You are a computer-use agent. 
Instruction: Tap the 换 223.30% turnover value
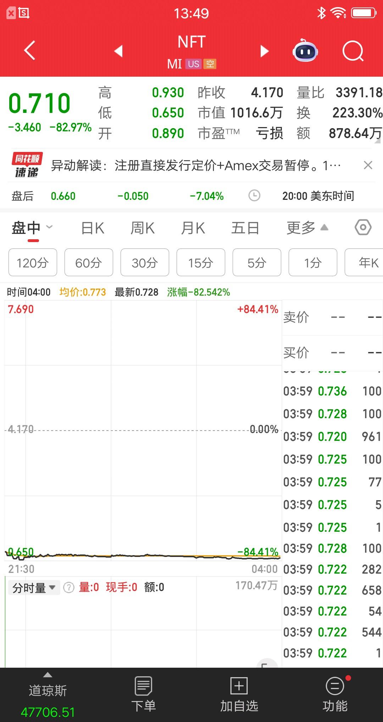click(357, 113)
